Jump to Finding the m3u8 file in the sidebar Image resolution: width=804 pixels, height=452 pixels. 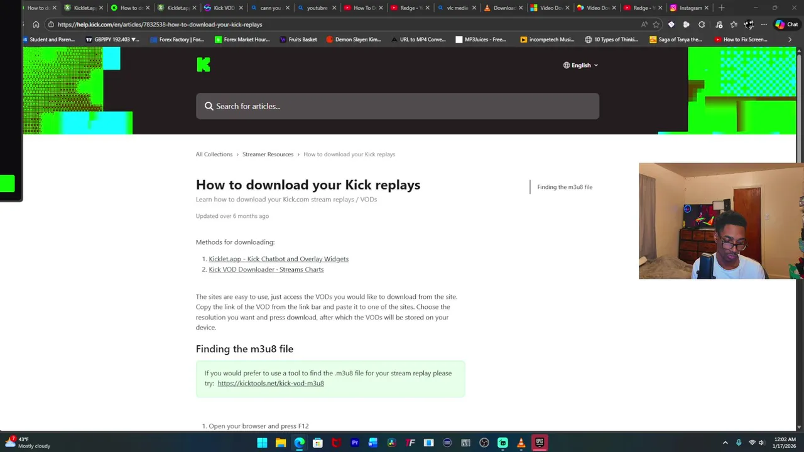[565, 187]
